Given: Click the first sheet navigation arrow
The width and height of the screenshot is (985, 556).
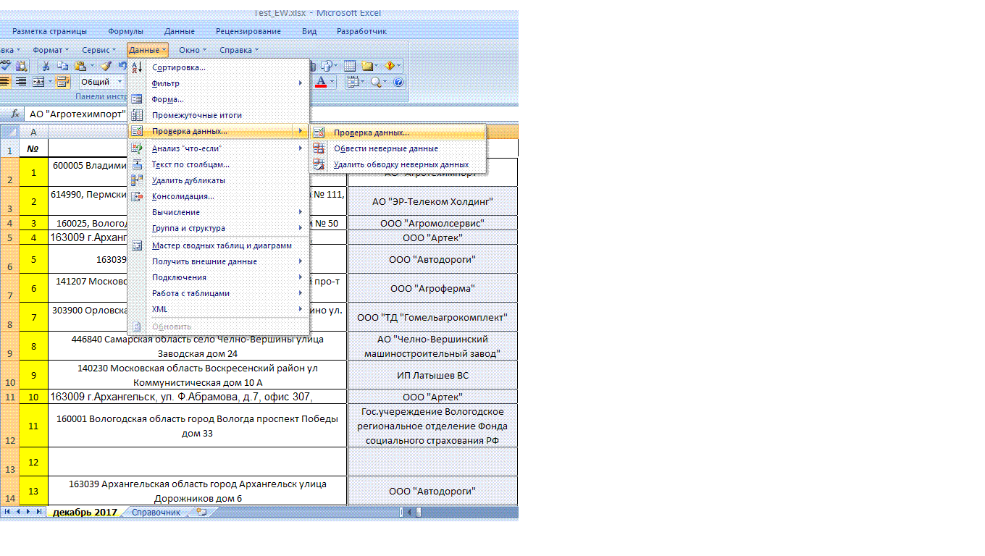Looking at the screenshot, I should click(x=7, y=512).
